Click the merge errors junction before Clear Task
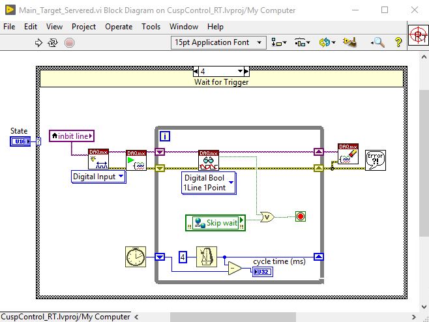 tap(332, 168)
